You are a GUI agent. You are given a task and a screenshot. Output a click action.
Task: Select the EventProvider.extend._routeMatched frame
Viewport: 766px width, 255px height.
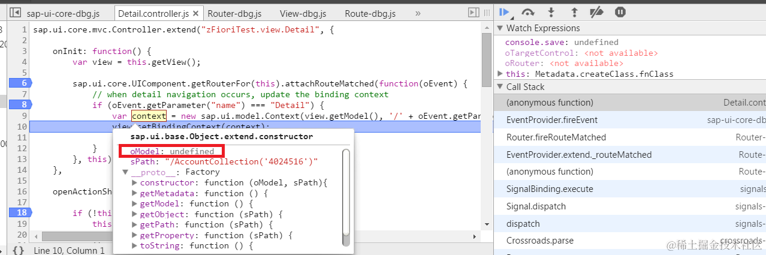(630, 155)
